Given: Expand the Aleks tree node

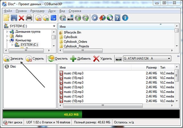Looking at the screenshot, I should [x=7, y=36].
